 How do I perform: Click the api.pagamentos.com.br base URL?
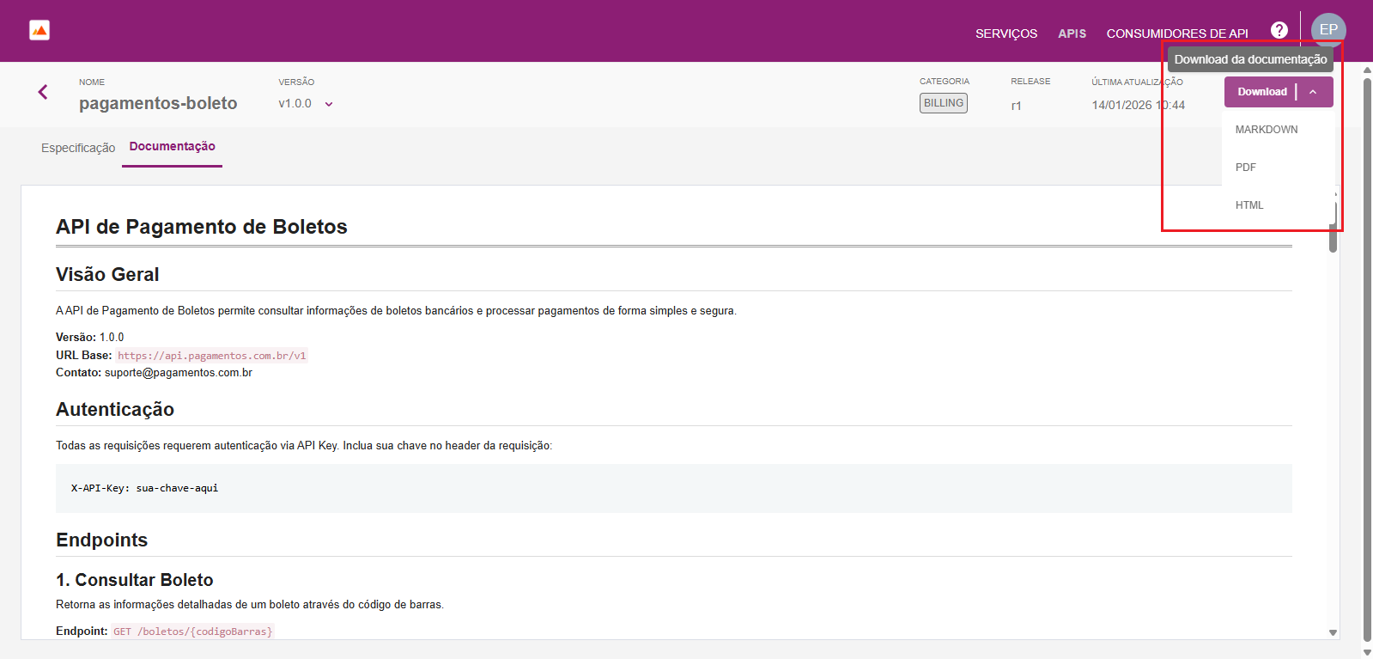click(211, 356)
